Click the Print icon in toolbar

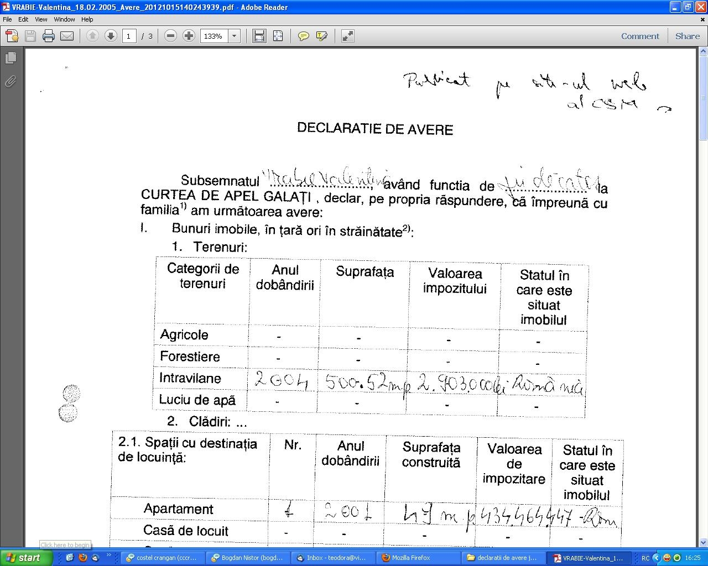click(x=49, y=36)
